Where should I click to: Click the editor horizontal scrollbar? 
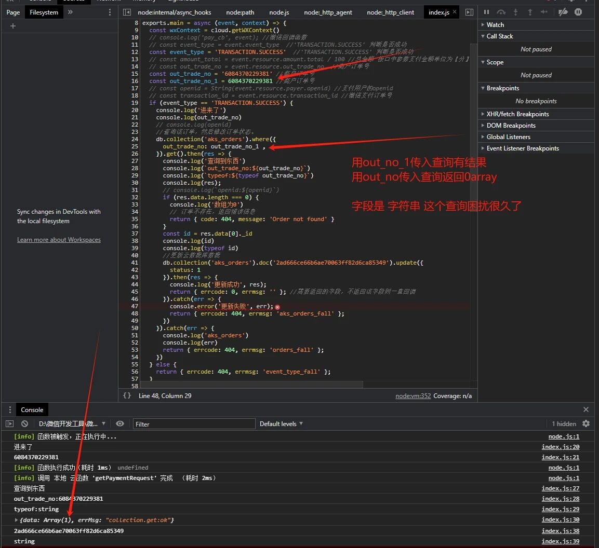click(x=251, y=385)
